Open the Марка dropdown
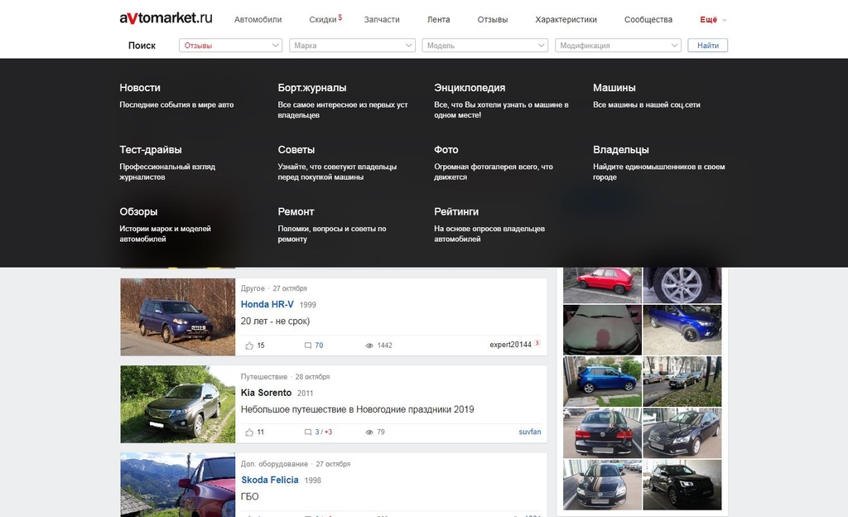 pos(352,46)
